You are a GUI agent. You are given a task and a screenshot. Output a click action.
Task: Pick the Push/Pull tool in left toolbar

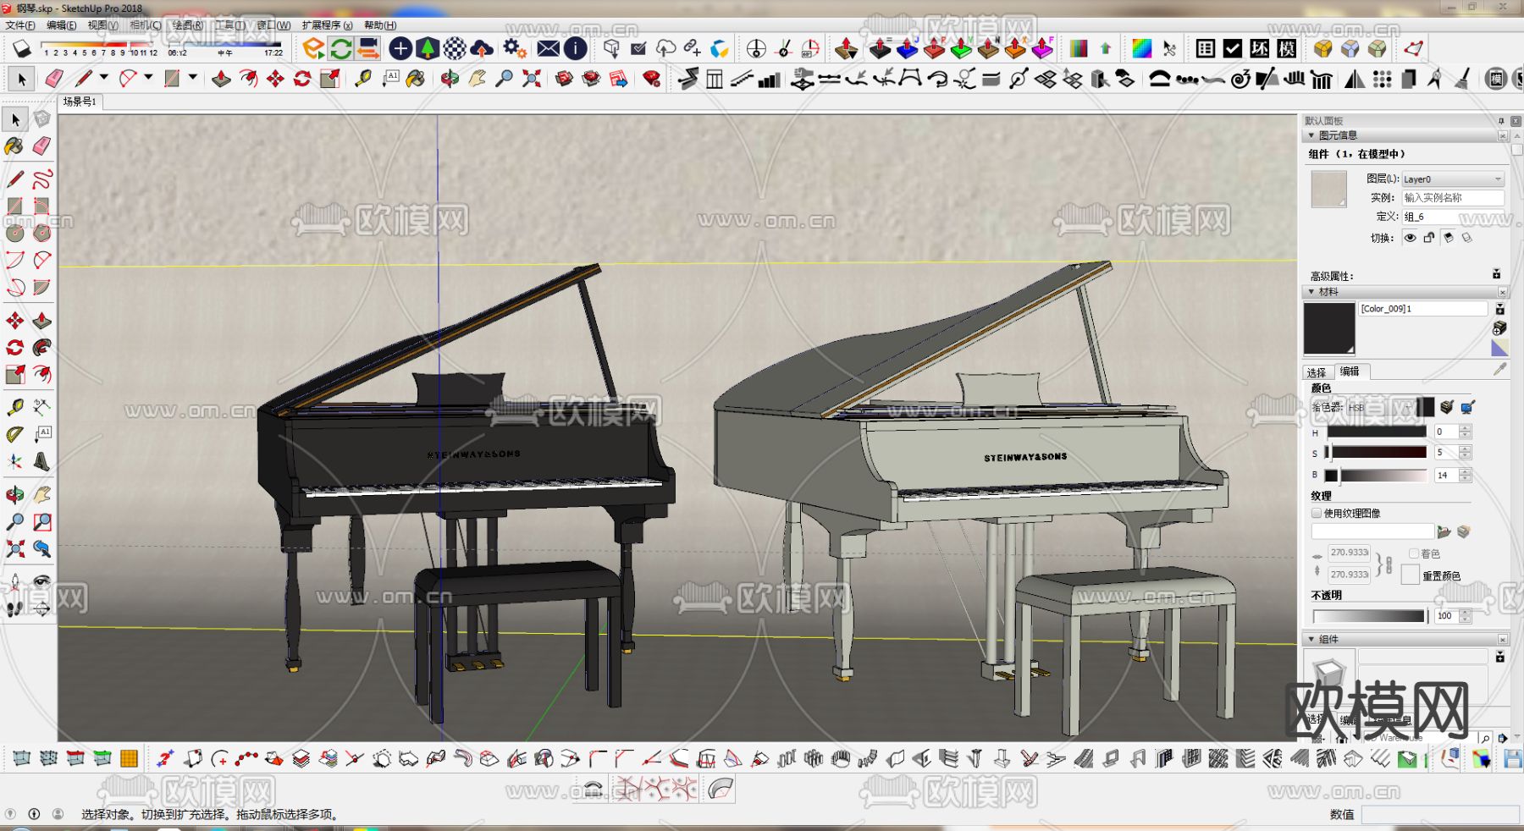point(42,321)
